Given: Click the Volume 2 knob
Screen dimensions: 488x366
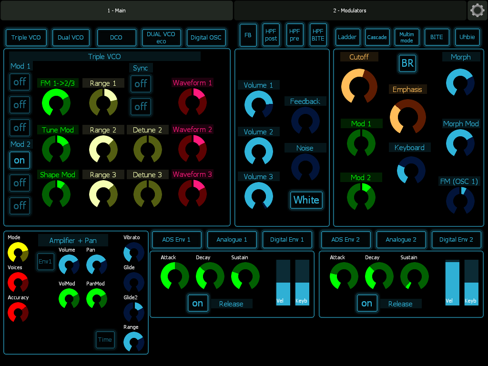Looking at the screenshot, I should point(259,152).
